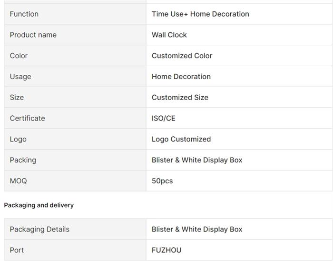This screenshot has height=261, width=333.
Task: Select the "ISO/CE" certificate value
Action: coord(164,119)
